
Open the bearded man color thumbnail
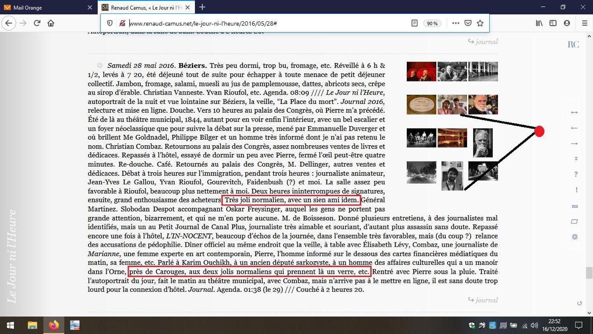point(483,104)
